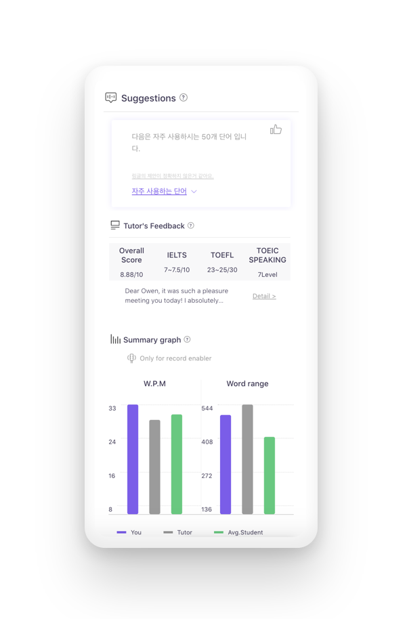Click the Suggestions speech bubble icon
The width and height of the screenshot is (407, 619).
pos(111,98)
